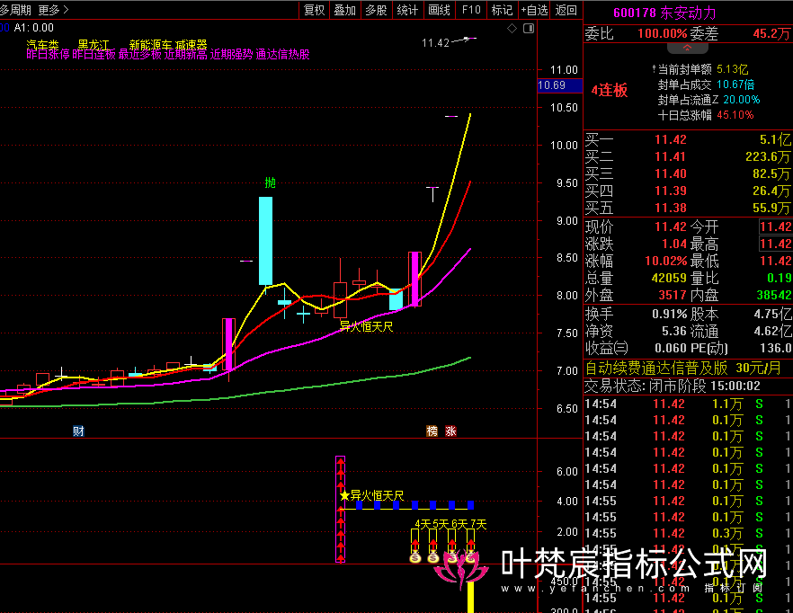The image size is (793, 613).
Task: Select the 14:55 trade row with 0.3万
Action: (x=688, y=534)
